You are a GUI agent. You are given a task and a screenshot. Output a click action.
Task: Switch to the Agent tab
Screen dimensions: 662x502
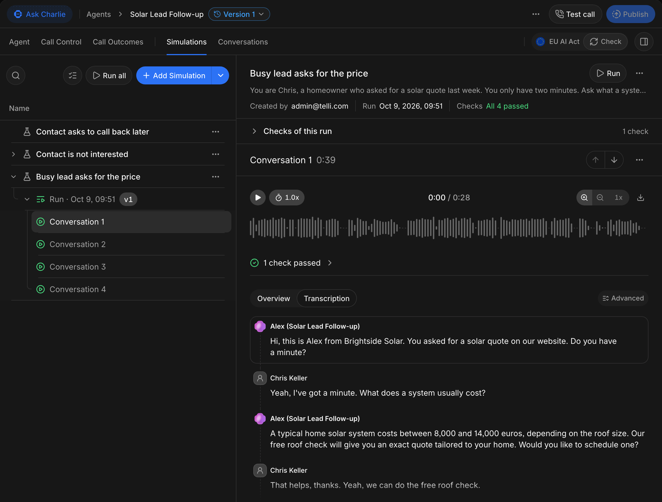click(19, 42)
